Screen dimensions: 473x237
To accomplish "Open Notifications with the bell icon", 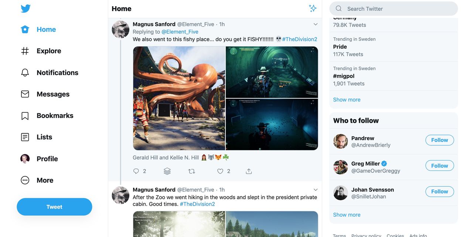I will (24, 72).
